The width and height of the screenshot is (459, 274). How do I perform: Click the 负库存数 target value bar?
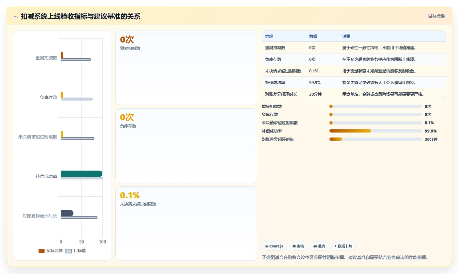(x=76, y=99)
